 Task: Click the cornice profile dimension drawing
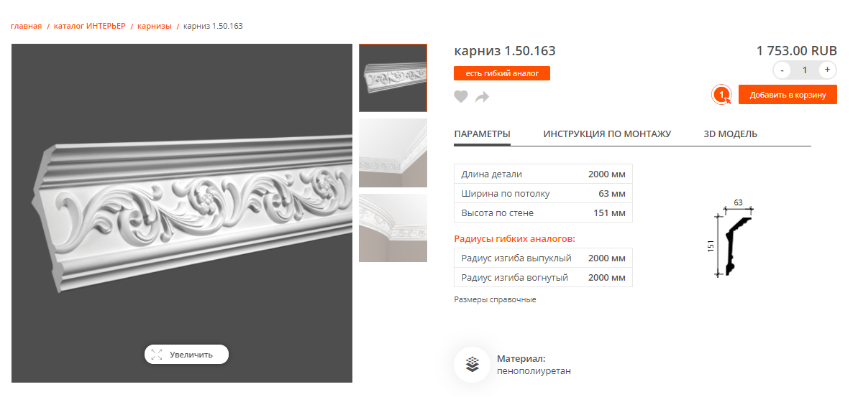point(731,238)
